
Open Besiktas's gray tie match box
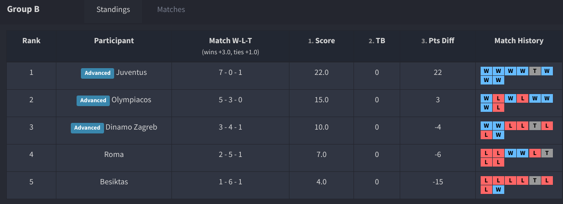pos(535,180)
